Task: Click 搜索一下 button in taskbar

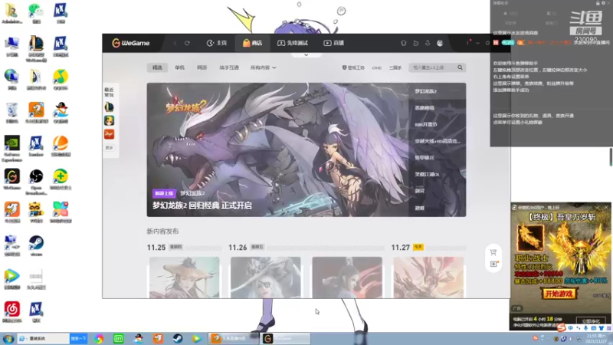Action: (79, 338)
